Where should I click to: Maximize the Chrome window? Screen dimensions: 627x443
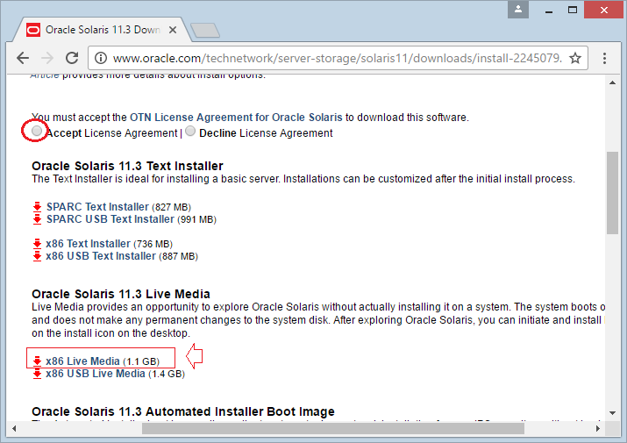pyautogui.click(x=573, y=10)
